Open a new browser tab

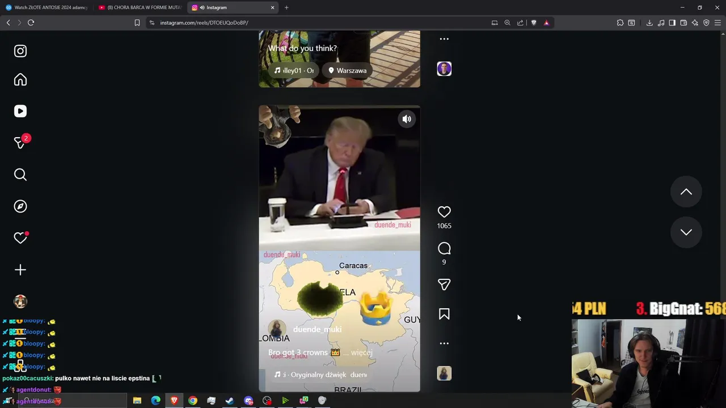[x=286, y=7]
